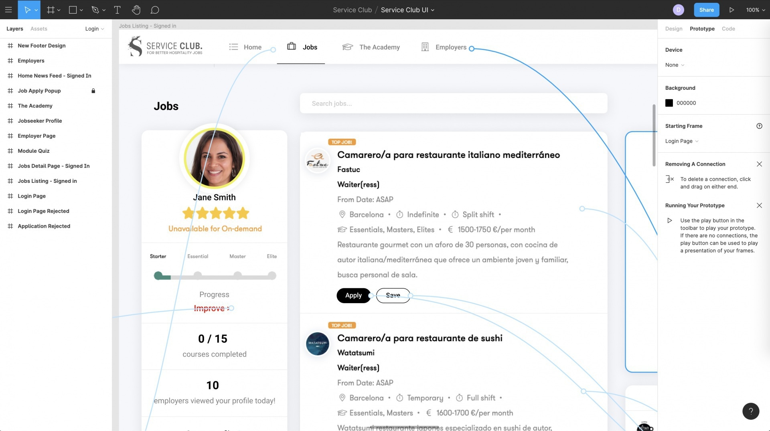This screenshot has width=770, height=431.
Task: Switch to the Assets panel
Action: point(39,28)
